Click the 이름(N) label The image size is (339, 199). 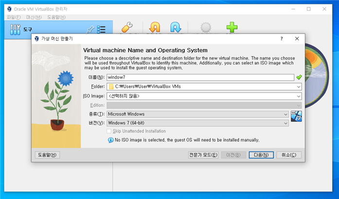96,77
